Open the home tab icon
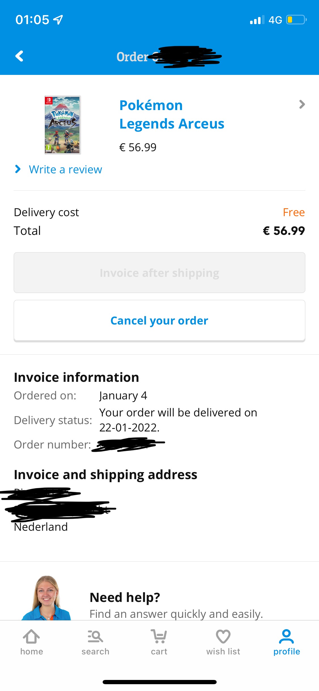This screenshot has height=691, width=319. click(x=31, y=636)
